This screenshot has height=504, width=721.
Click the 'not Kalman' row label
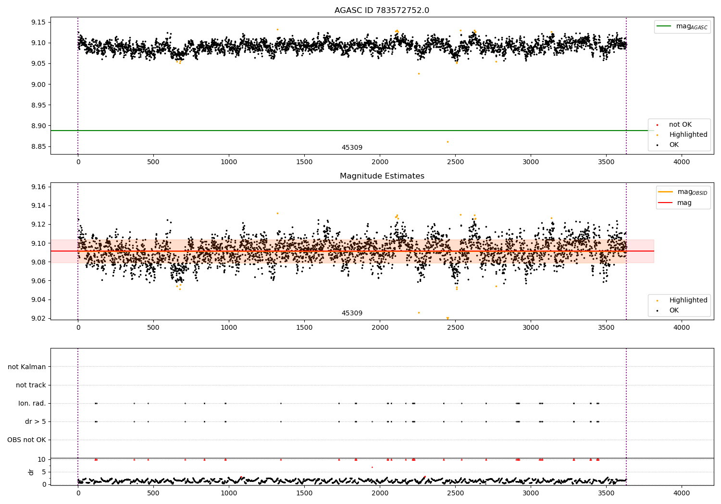[x=27, y=367]
